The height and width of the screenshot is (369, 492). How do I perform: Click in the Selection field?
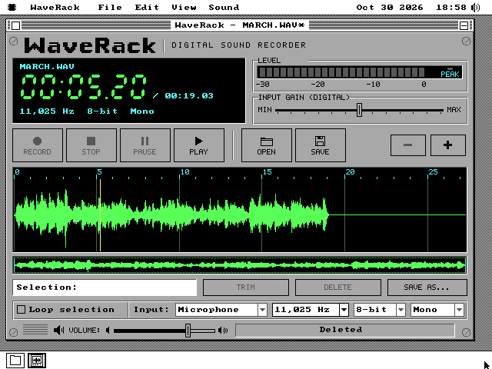tap(105, 288)
